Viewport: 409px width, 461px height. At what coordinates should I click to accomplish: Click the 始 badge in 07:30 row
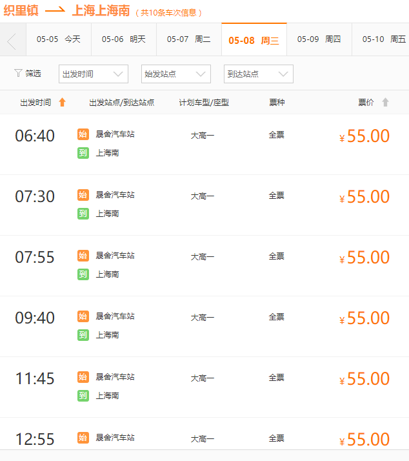[83, 195]
